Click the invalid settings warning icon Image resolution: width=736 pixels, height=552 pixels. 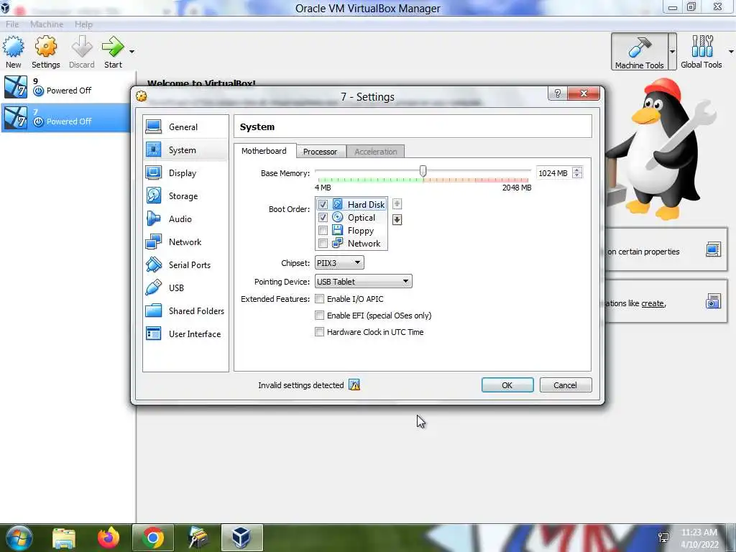point(354,385)
